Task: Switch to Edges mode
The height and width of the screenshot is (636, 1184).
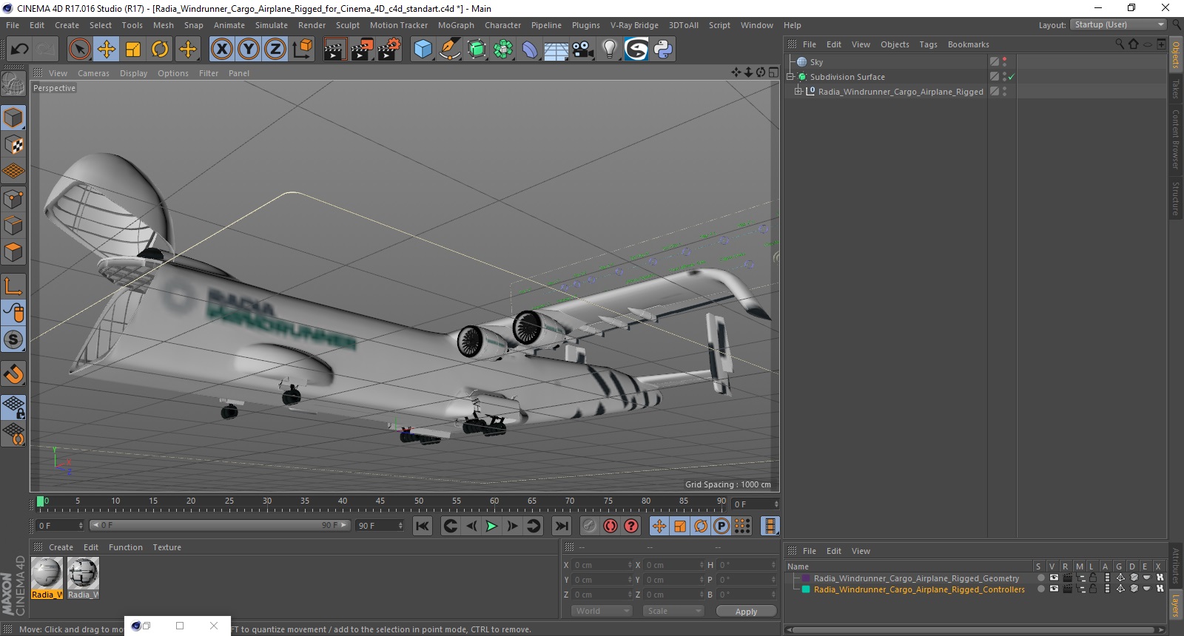Action: click(x=13, y=225)
